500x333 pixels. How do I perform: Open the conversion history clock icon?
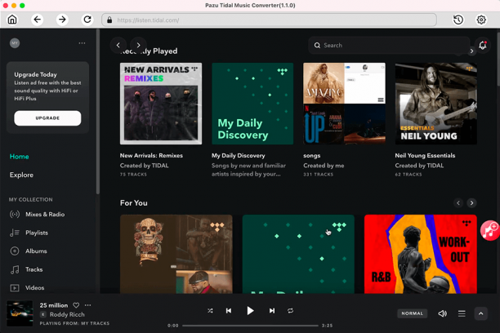(x=458, y=20)
